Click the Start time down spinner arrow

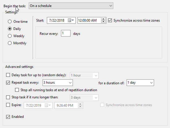[103, 22]
